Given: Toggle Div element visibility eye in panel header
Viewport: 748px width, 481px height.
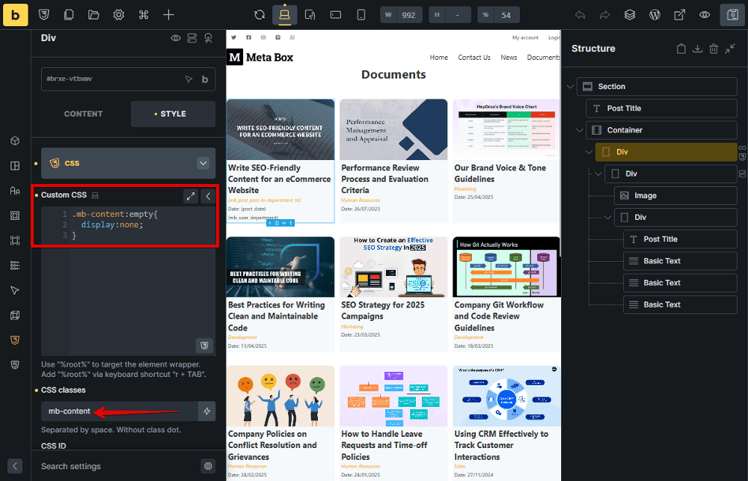Looking at the screenshot, I should coord(176,37).
